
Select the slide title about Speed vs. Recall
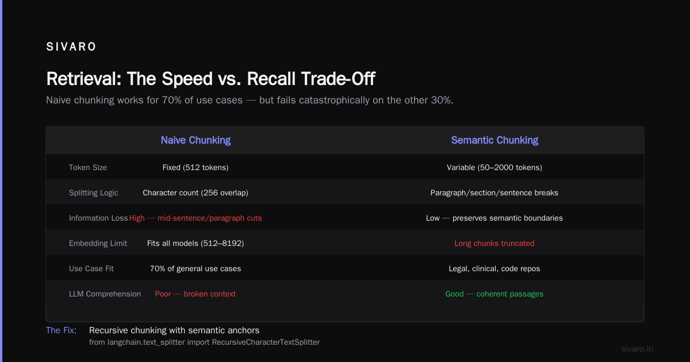tap(211, 79)
